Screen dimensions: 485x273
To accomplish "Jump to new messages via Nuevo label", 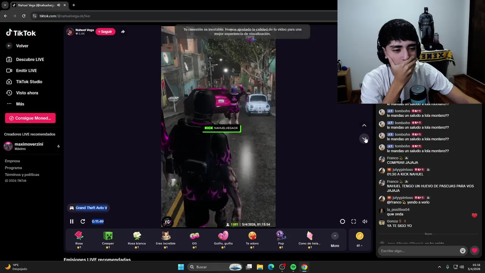I will 428,234.
